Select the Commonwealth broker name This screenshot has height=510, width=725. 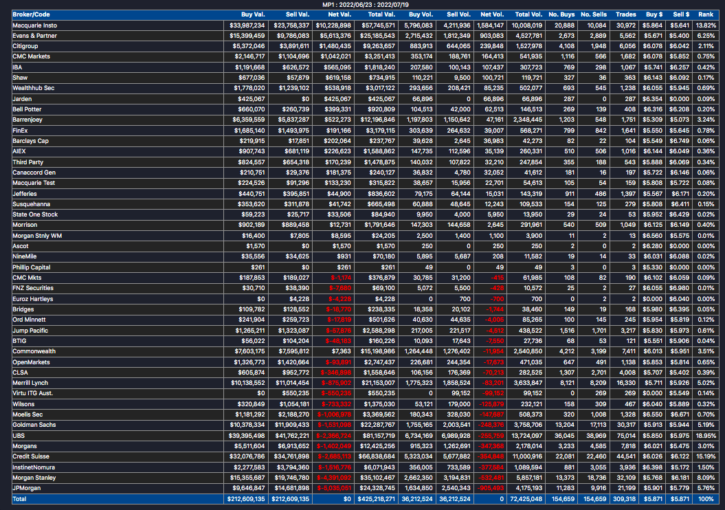click(34, 351)
